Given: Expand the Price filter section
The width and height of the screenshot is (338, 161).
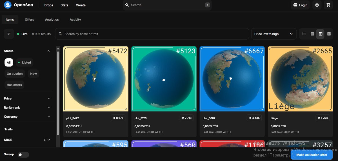Looking at the screenshot, I should 27,99.
